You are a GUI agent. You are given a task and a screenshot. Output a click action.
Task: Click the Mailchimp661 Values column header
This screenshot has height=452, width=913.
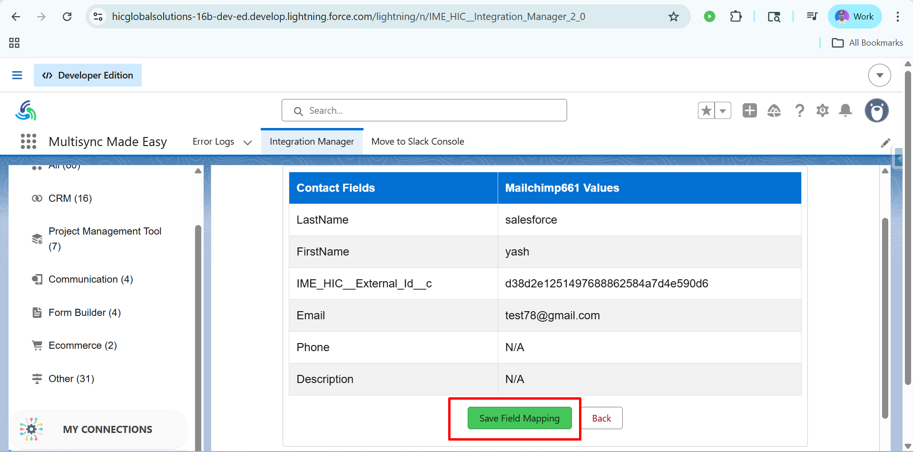click(x=649, y=188)
